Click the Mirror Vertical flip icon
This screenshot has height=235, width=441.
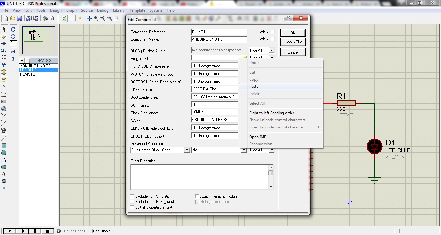pos(13,59)
